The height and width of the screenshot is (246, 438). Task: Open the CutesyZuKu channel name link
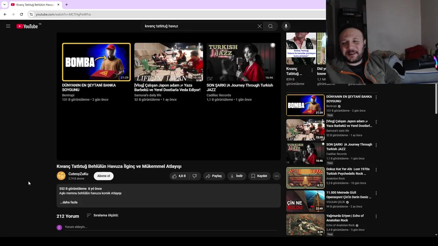coord(78,174)
